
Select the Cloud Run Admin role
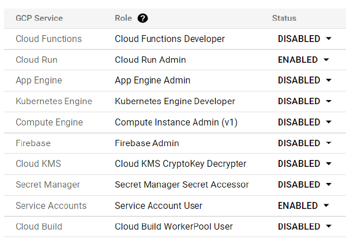point(150,60)
